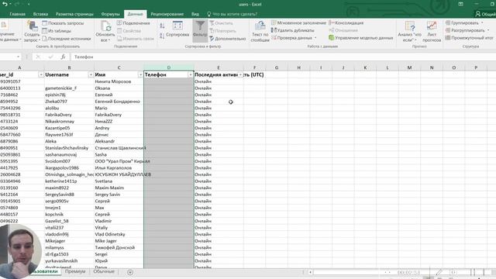The image size is (496, 279).
Task: Open the Главная ribbon tab
Action: coord(17,14)
